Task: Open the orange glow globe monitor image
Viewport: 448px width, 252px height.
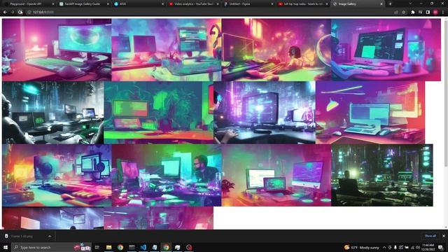Action: (57, 175)
